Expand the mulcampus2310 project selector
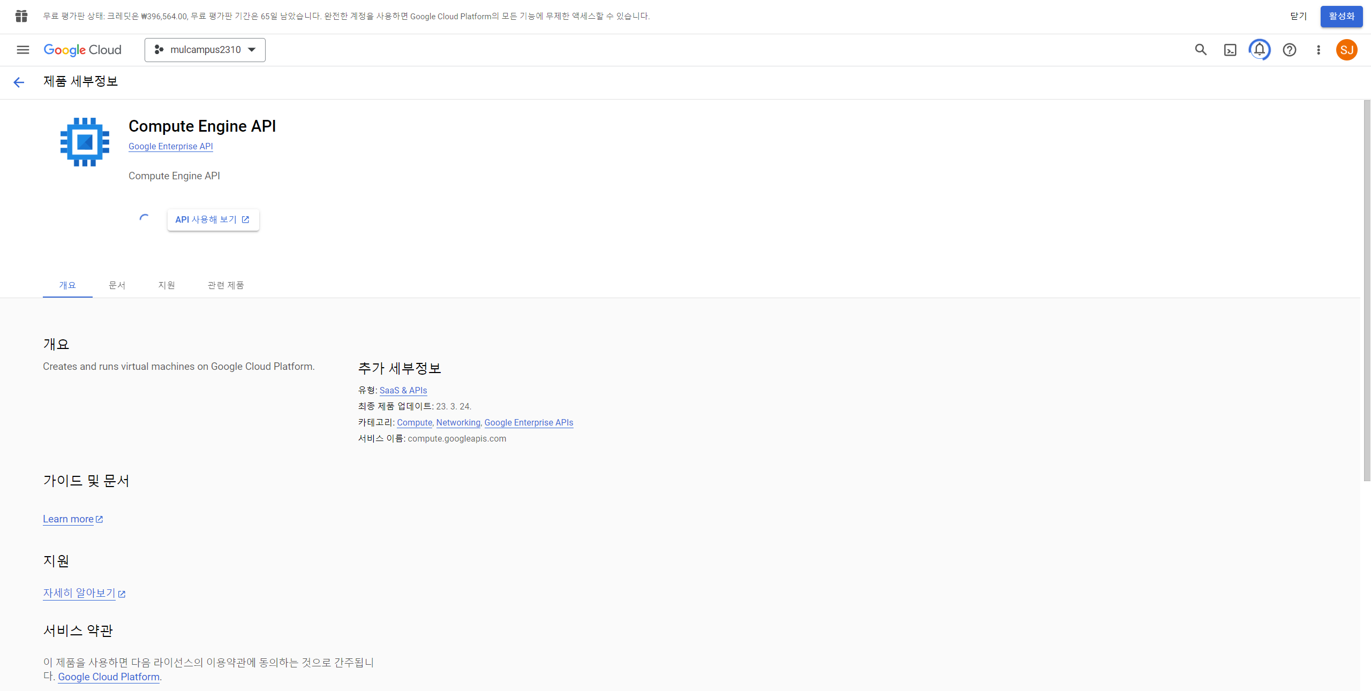The height and width of the screenshot is (691, 1371). pyautogui.click(x=205, y=50)
